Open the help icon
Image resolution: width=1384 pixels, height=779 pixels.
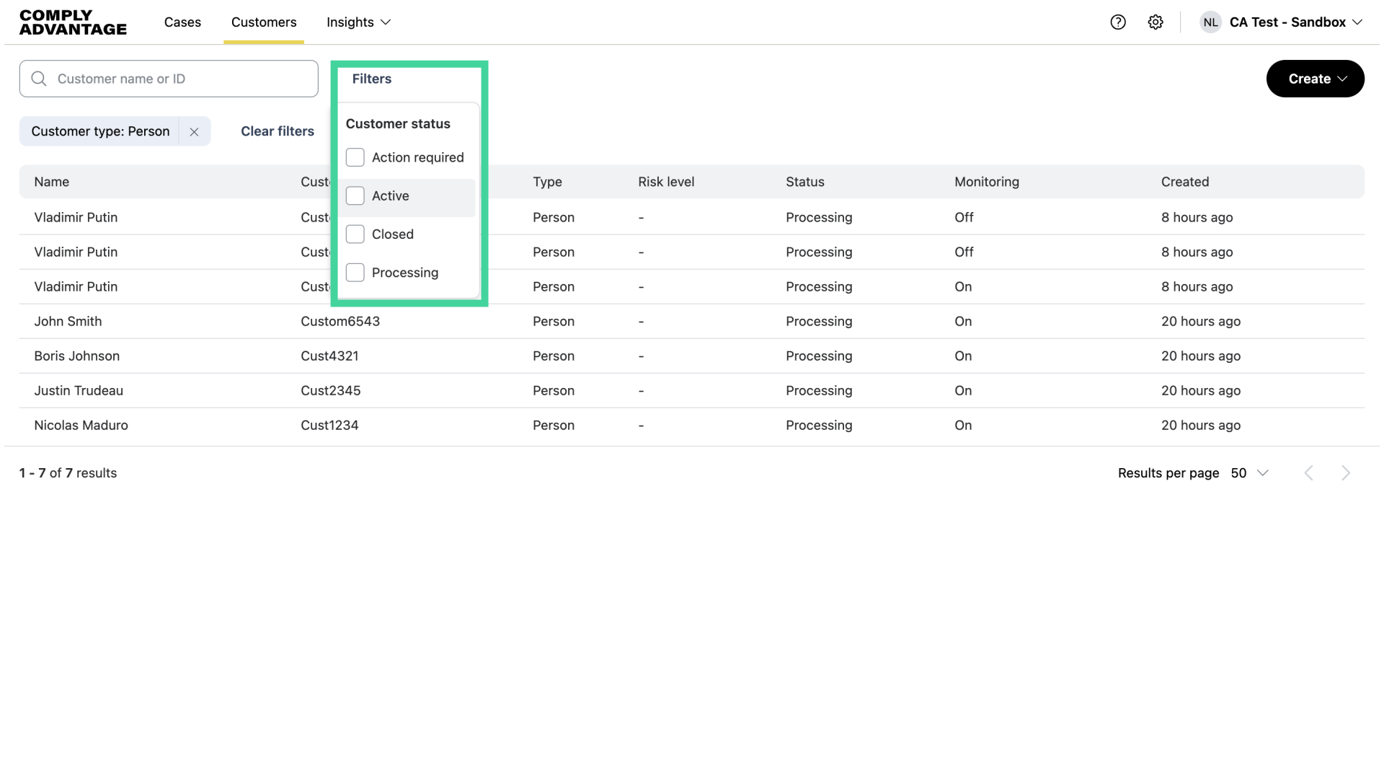click(x=1118, y=22)
